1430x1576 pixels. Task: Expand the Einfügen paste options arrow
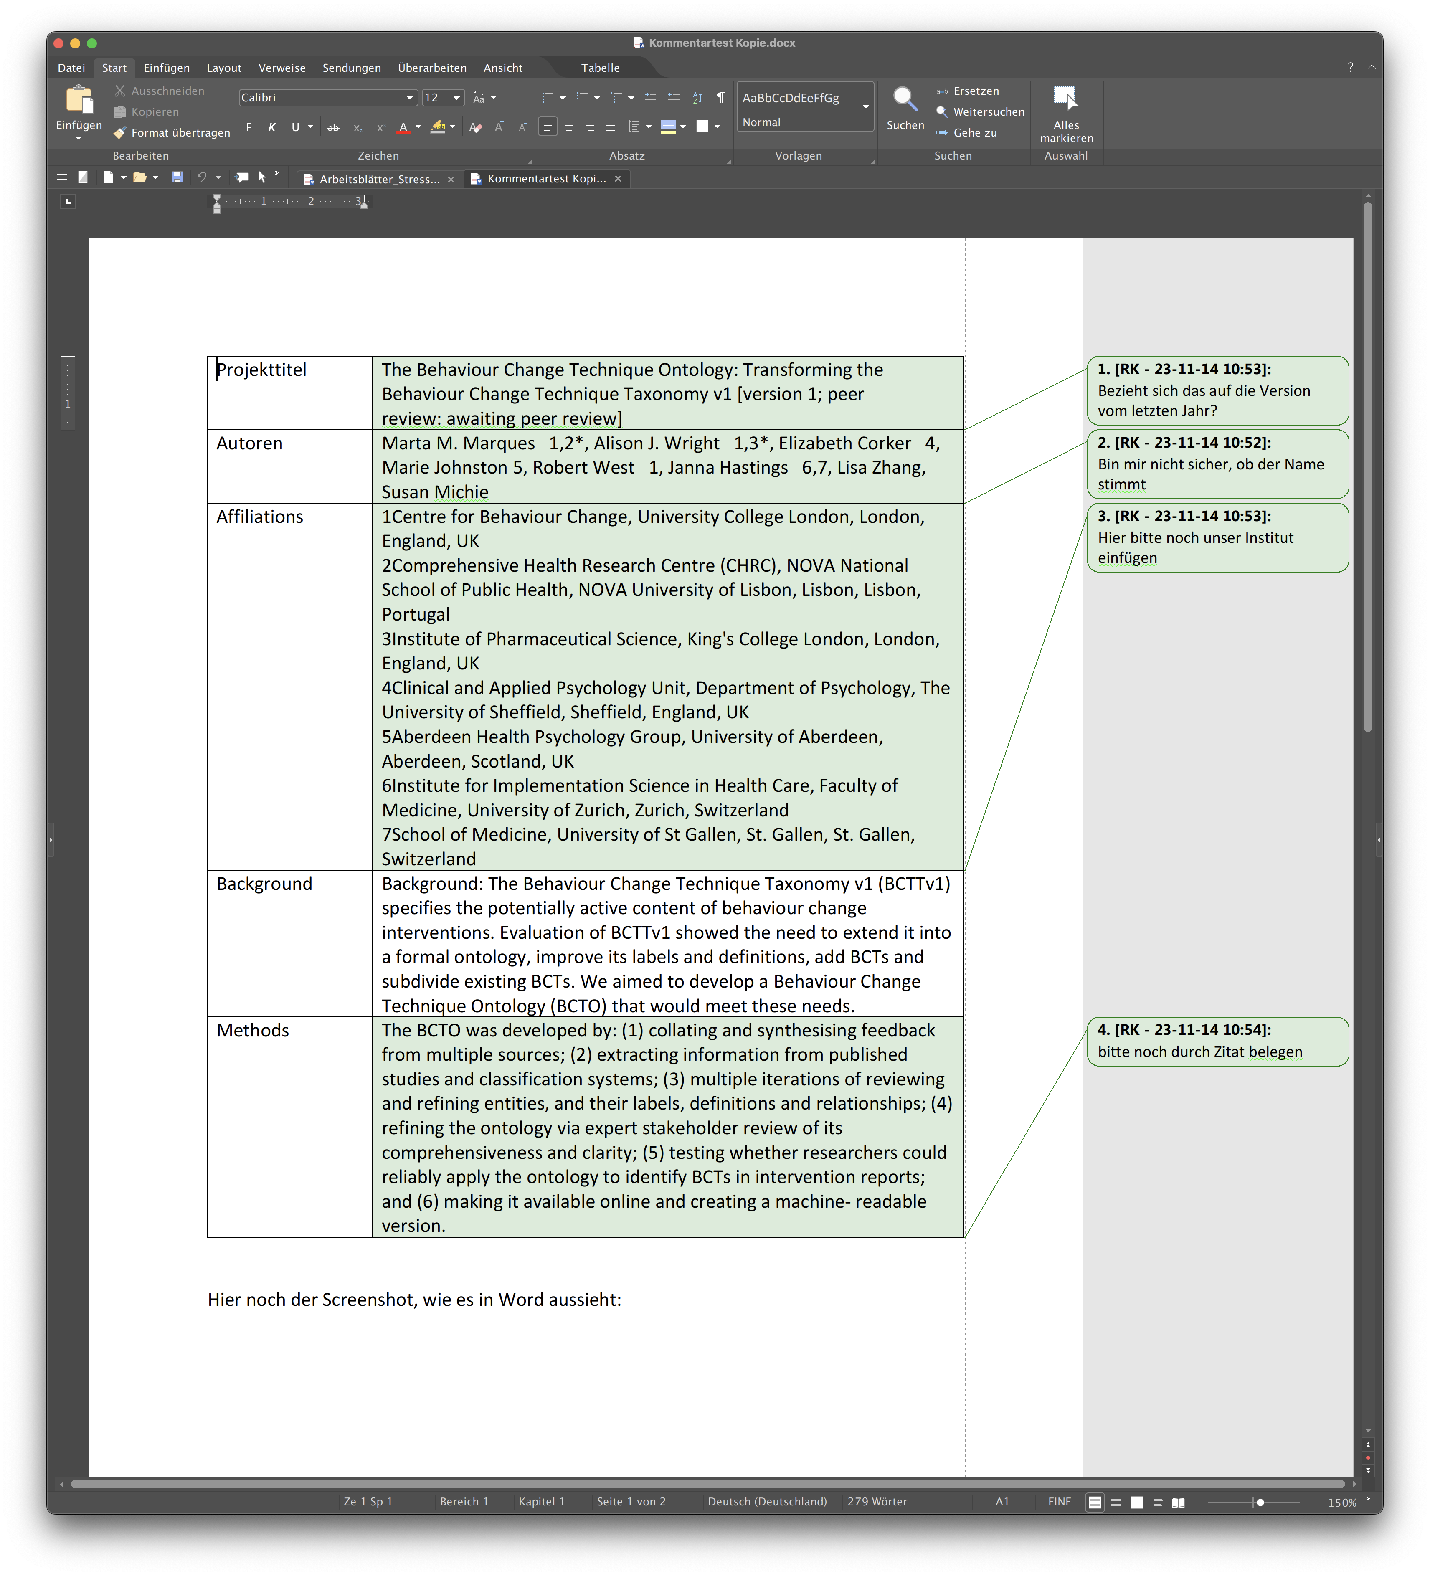tap(78, 138)
